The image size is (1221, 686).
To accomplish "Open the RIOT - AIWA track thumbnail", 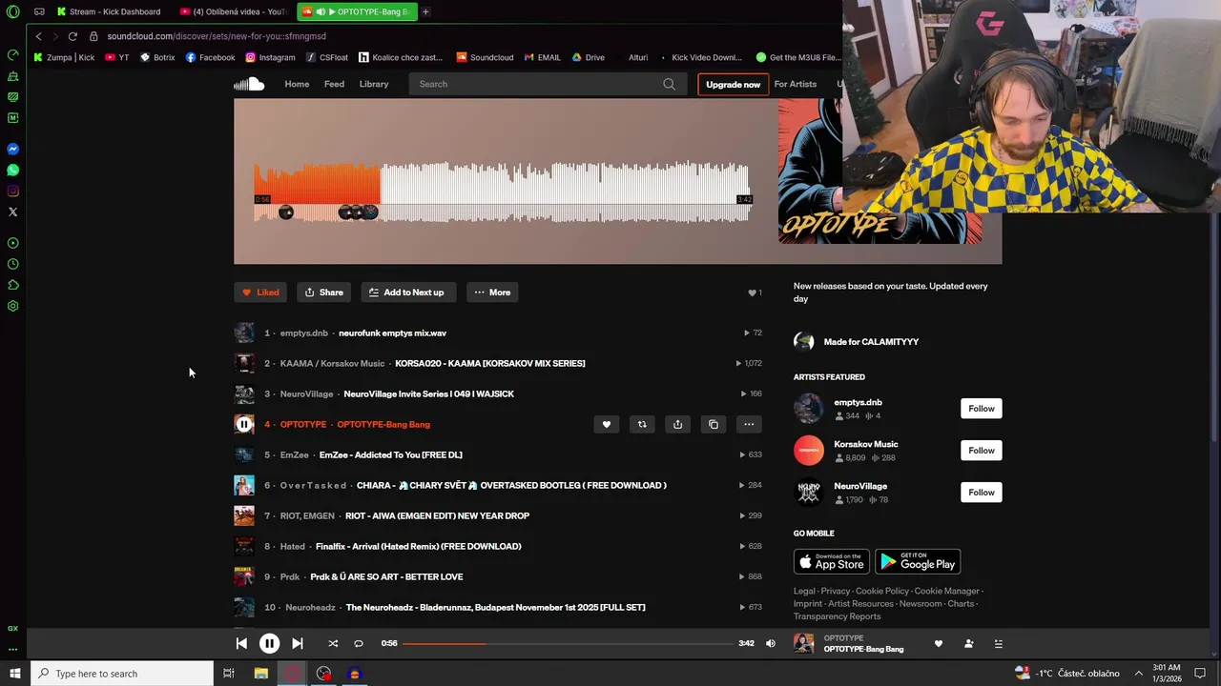I will pyautogui.click(x=244, y=515).
